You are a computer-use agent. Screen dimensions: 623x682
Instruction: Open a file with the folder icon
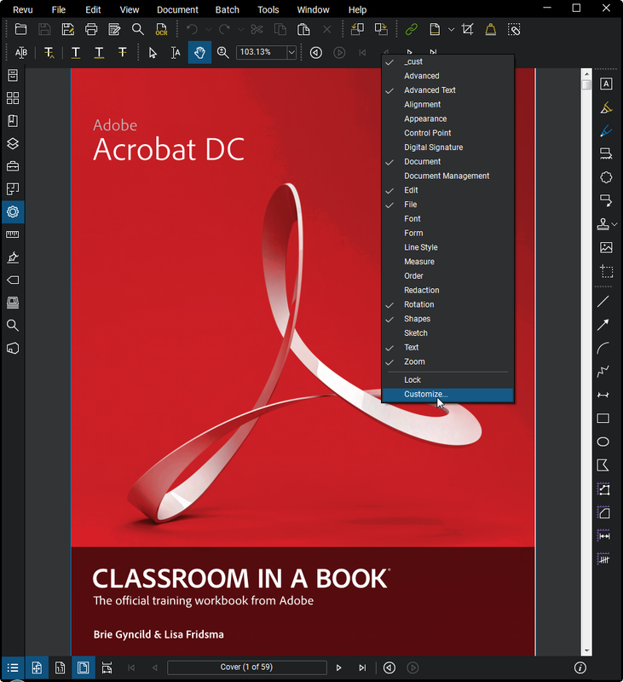[x=20, y=30]
